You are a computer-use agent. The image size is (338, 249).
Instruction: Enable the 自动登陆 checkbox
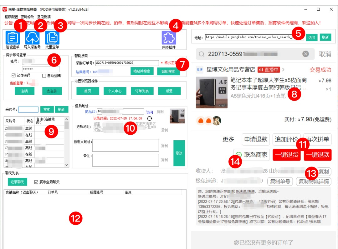coord(44,76)
